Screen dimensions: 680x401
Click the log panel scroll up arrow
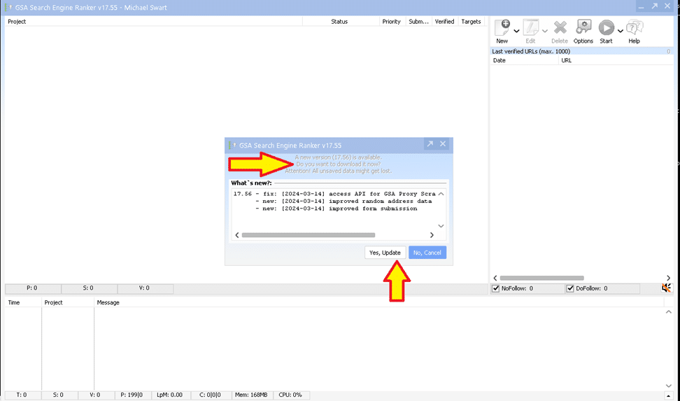click(x=668, y=312)
